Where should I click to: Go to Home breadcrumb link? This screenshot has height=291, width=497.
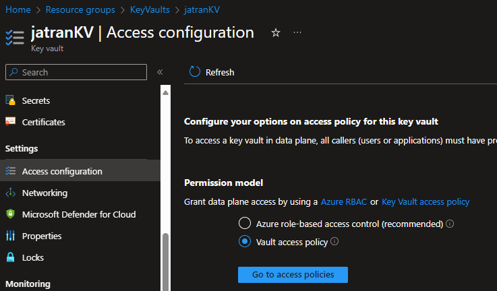coord(18,10)
